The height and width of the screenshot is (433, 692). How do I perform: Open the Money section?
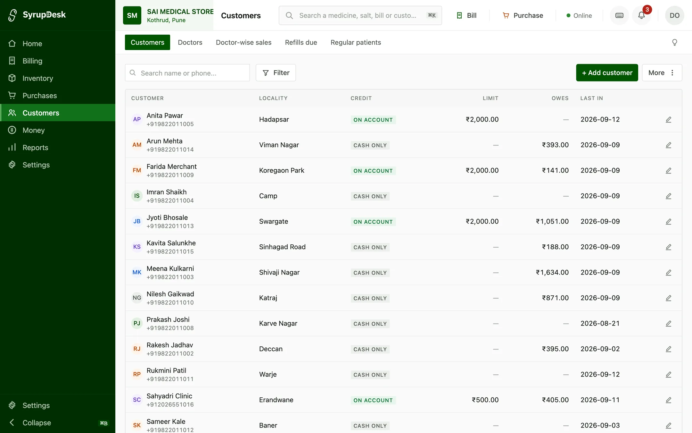58,130
